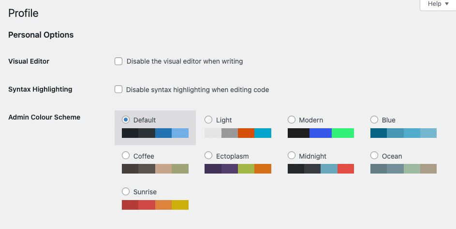Image resolution: width=456 pixels, height=229 pixels.
Task: Open the Help dropdown tab
Action: (438, 4)
